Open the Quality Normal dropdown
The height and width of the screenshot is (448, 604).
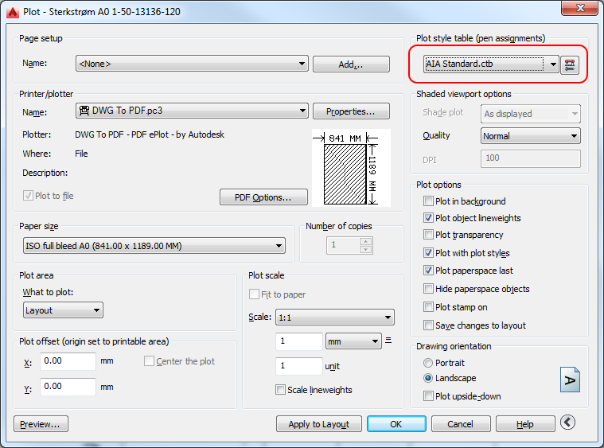[x=531, y=136]
